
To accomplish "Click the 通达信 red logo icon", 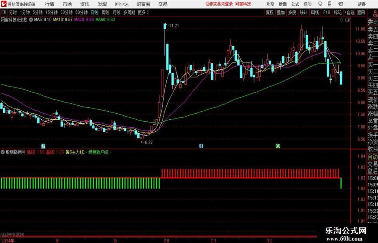I will click(x=4, y=4).
